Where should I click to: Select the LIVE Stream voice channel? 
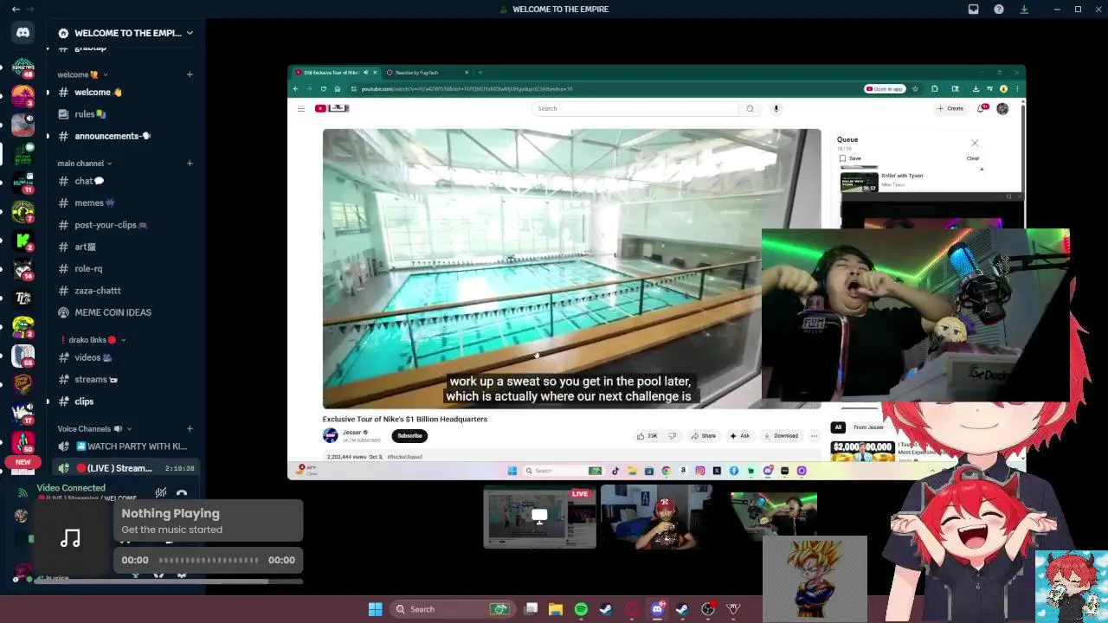(126, 468)
